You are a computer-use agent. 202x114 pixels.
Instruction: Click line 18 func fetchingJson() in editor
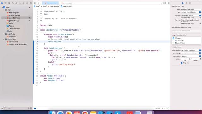(x=54, y=48)
